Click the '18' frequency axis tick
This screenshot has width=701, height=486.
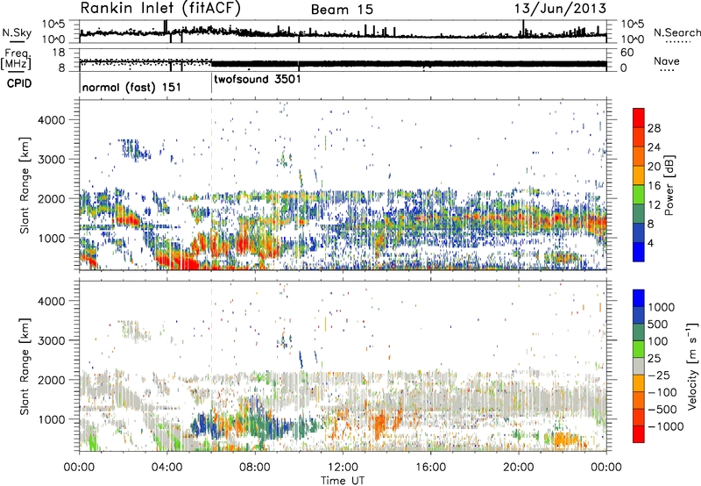click(x=59, y=53)
